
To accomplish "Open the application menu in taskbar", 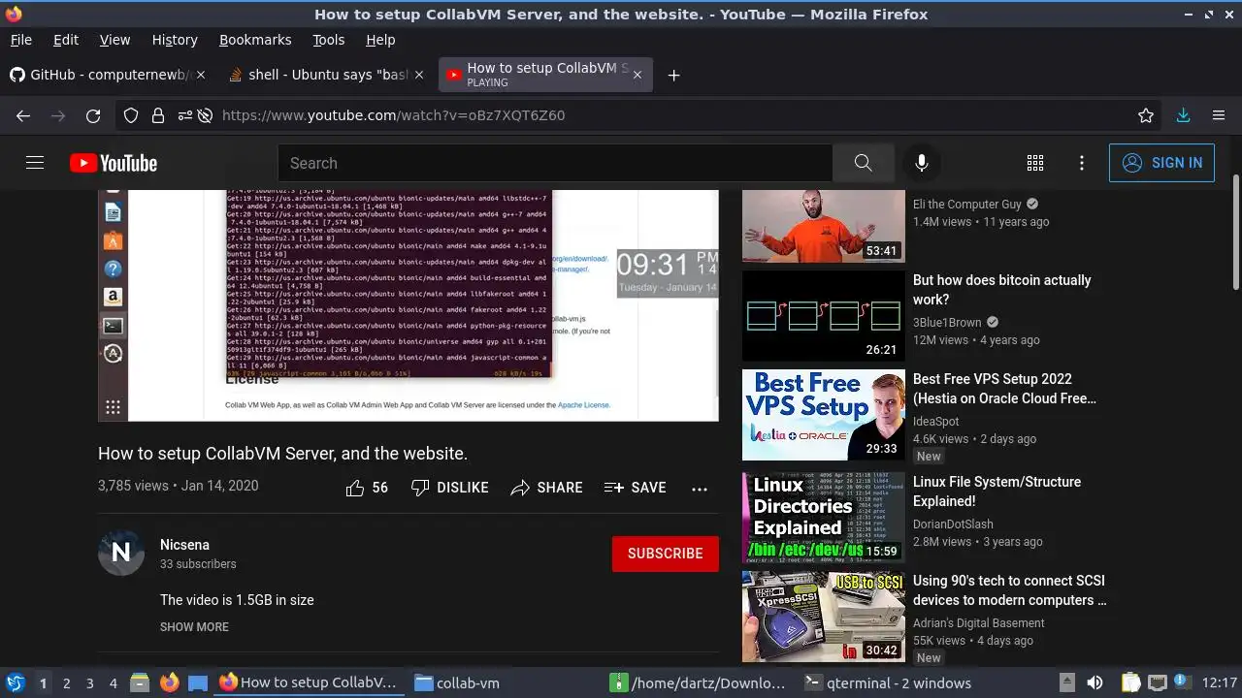I will 15,682.
